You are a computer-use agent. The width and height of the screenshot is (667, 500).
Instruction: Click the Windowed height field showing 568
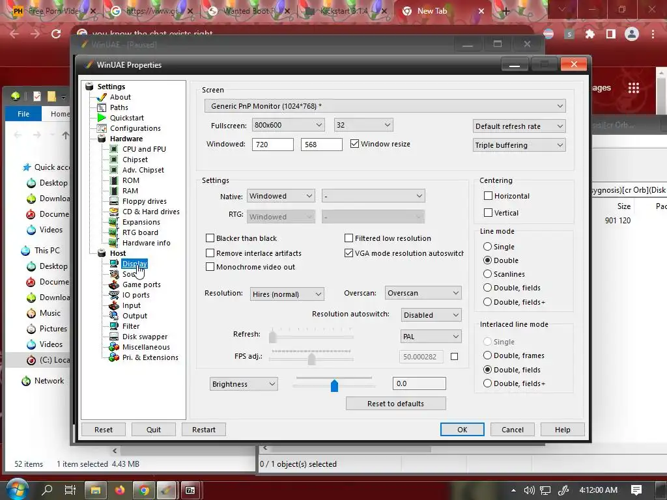click(x=322, y=145)
